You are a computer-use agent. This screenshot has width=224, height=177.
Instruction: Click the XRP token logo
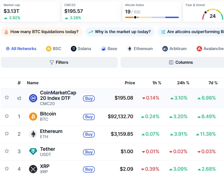click(x=33, y=169)
